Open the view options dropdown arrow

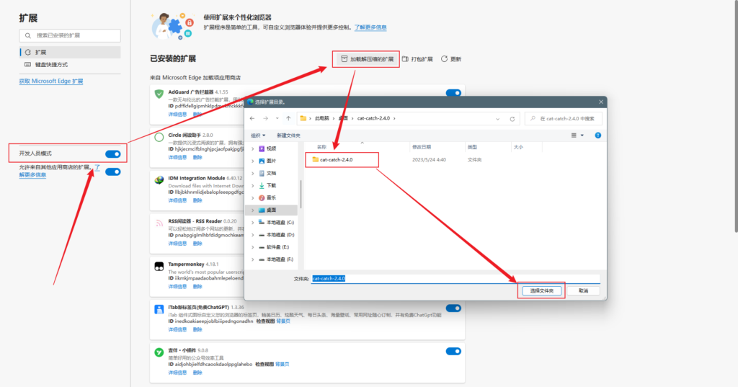(582, 135)
